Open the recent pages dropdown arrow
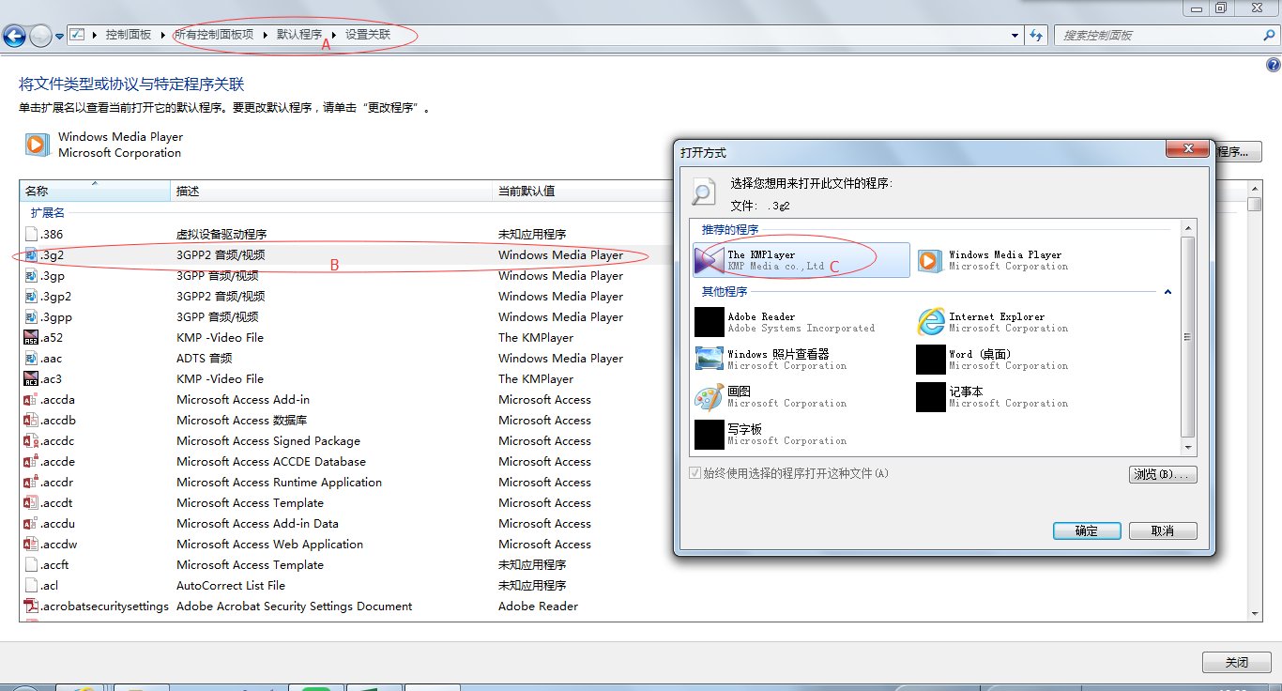This screenshot has height=691, width=1282. (x=59, y=36)
